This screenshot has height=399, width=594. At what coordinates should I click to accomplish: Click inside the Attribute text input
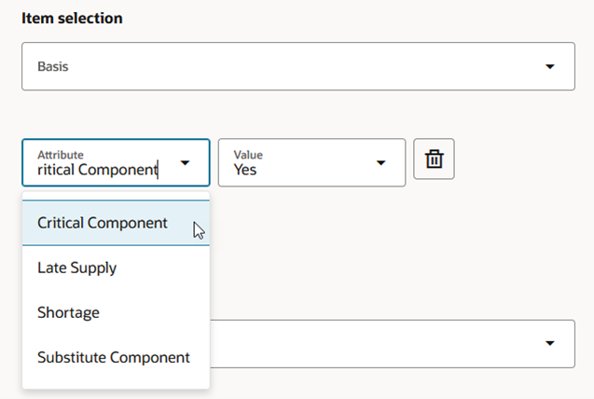pyautogui.click(x=97, y=170)
